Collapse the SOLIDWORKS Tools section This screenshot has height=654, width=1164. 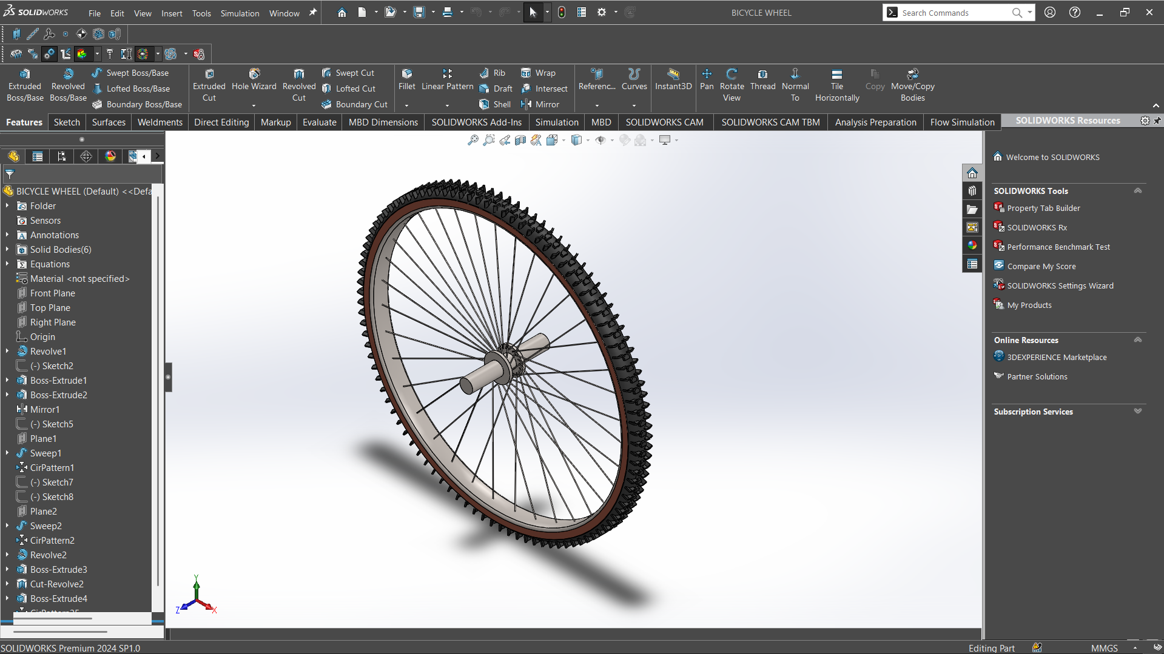point(1138,191)
